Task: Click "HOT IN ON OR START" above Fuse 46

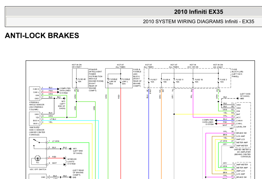Action: 77,66
